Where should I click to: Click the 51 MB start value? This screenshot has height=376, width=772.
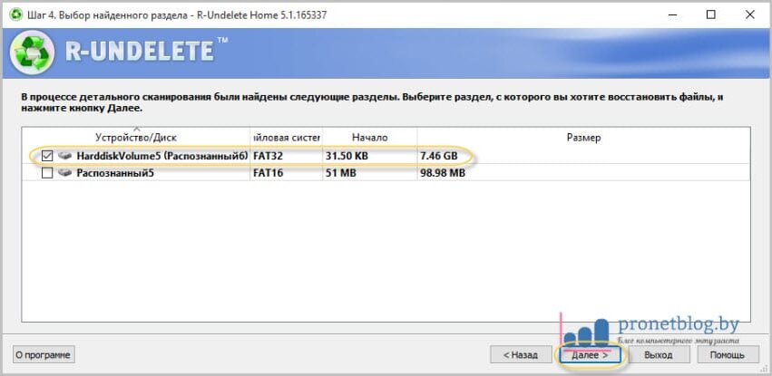[x=340, y=173]
